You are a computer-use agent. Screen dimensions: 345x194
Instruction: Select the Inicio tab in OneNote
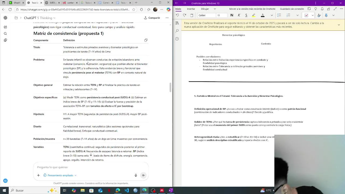(178, 9)
